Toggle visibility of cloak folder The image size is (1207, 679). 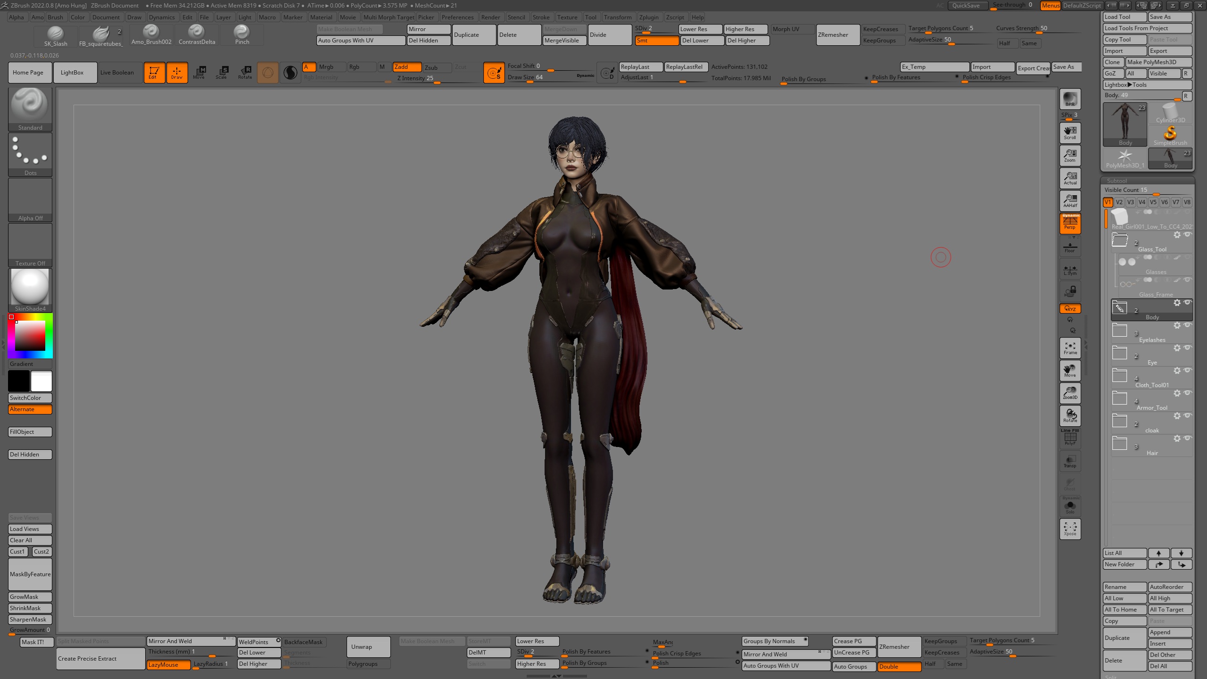[1188, 415]
